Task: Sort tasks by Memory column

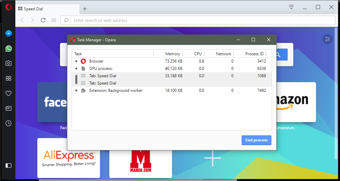Action: [172, 54]
